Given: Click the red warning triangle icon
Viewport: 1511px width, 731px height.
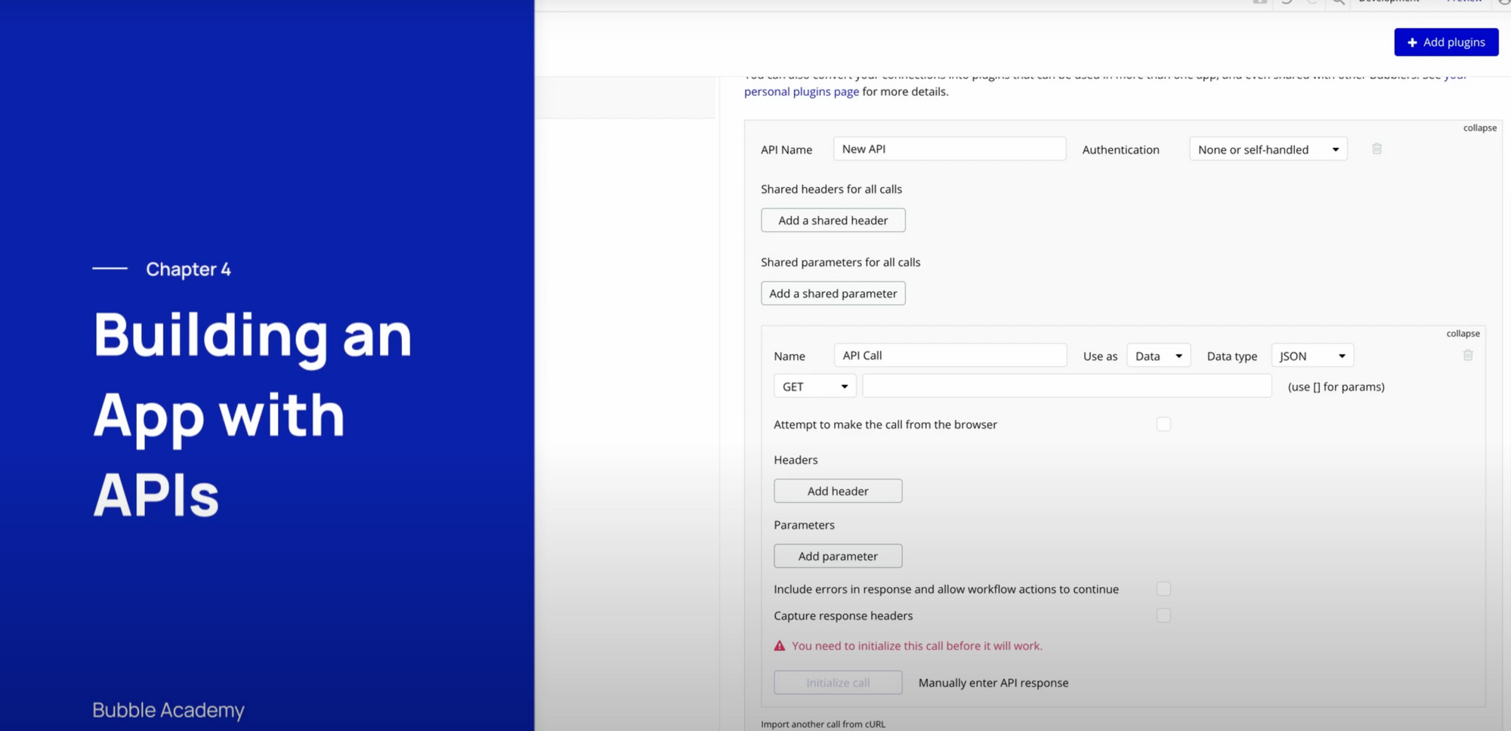Looking at the screenshot, I should pyautogui.click(x=779, y=645).
